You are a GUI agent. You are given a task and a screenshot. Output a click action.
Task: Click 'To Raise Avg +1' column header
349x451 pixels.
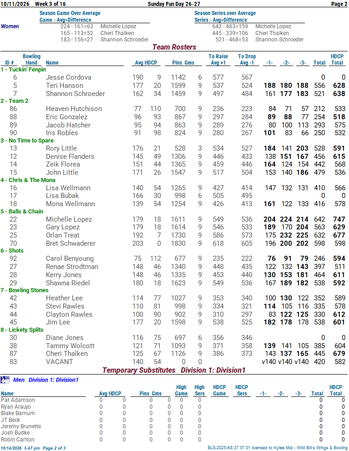point(218,60)
